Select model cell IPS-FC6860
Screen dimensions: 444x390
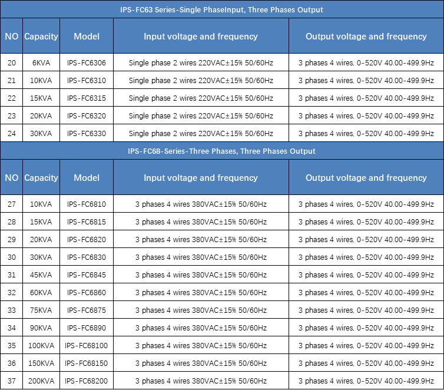coord(87,292)
